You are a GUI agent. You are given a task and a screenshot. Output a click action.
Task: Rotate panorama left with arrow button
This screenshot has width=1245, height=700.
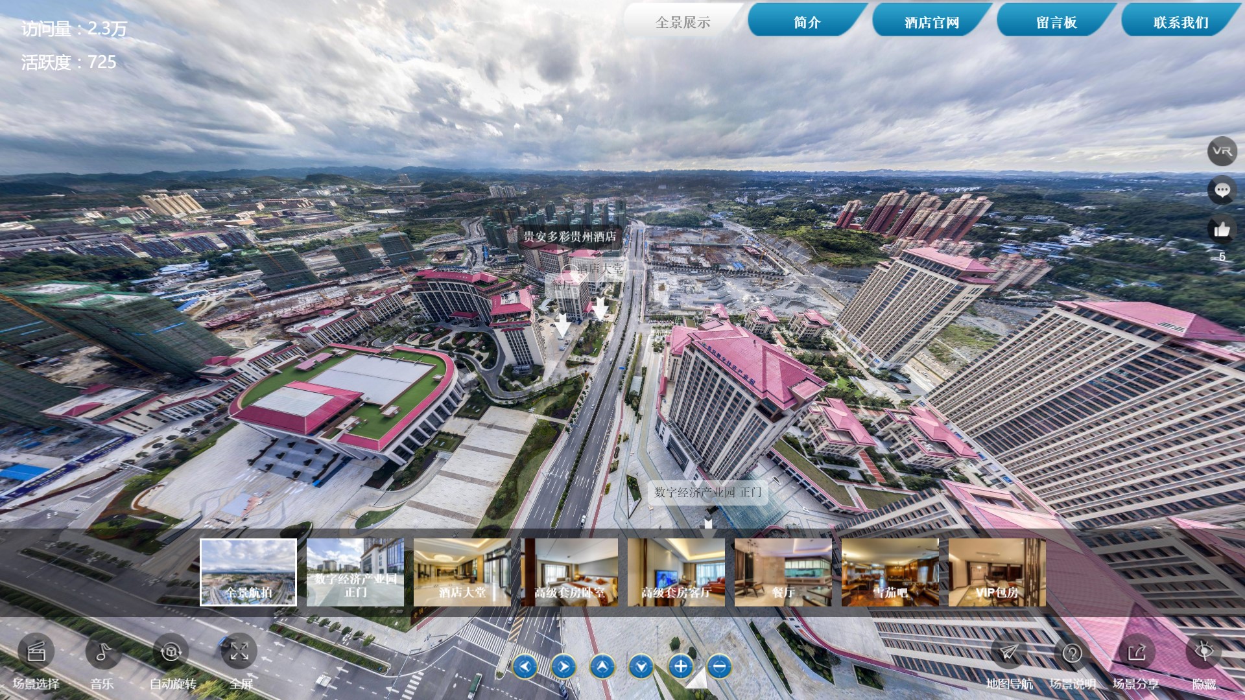click(525, 666)
